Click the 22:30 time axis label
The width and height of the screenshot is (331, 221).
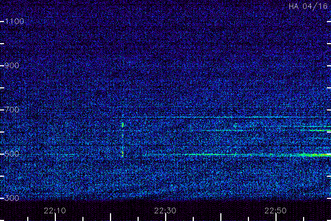click(x=165, y=211)
